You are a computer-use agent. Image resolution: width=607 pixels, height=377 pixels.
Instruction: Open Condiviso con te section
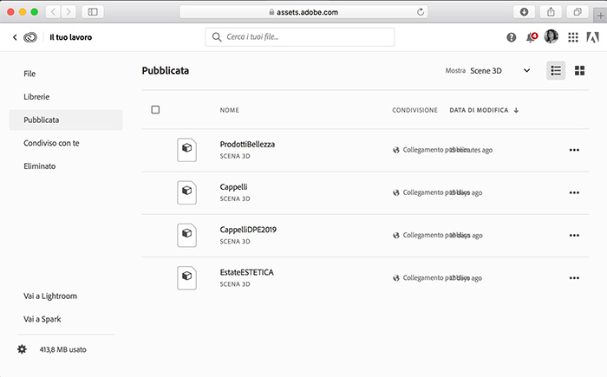[x=51, y=143]
